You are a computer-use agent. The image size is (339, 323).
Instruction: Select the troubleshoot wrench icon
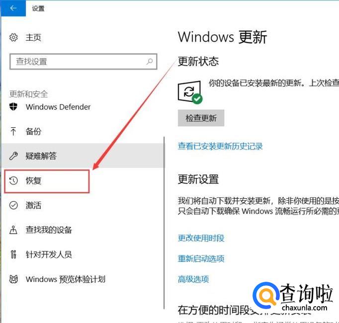(x=13, y=156)
